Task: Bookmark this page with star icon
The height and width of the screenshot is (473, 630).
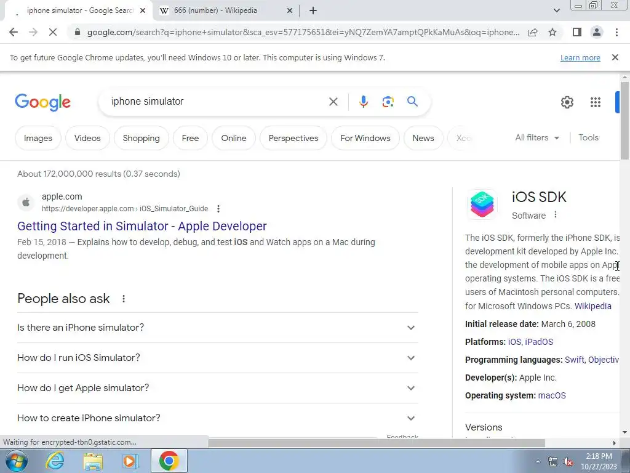Action: 552,32
